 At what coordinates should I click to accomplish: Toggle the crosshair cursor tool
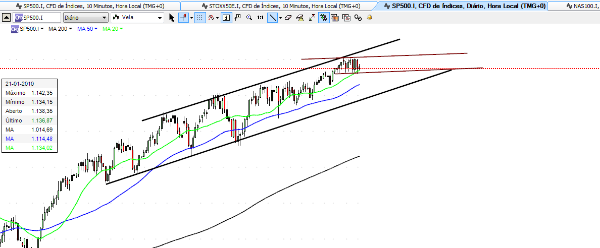(x=184, y=18)
